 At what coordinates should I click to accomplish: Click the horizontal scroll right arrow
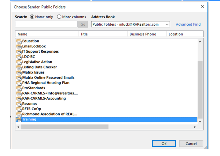click(195, 127)
